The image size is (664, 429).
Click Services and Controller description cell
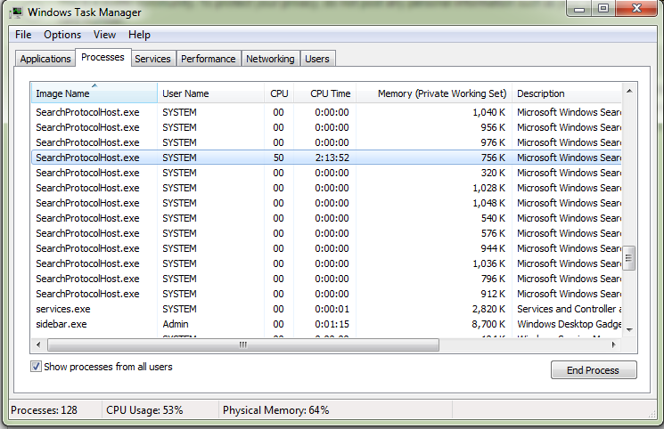pyautogui.click(x=570, y=309)
